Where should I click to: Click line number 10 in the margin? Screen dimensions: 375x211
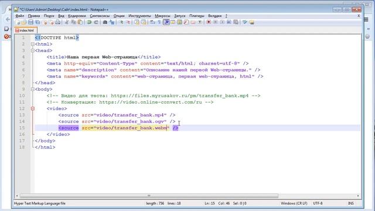pos(22,96)
